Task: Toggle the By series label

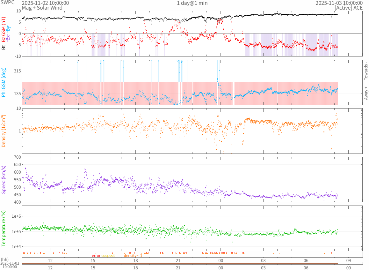Action: [x=8, y=28]
